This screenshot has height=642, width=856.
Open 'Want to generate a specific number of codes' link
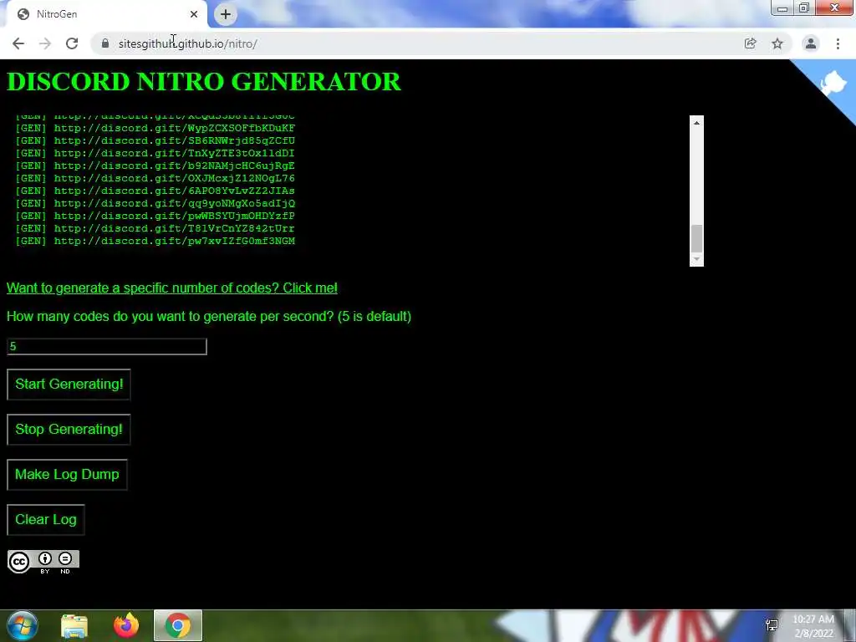tap(172, 288)
